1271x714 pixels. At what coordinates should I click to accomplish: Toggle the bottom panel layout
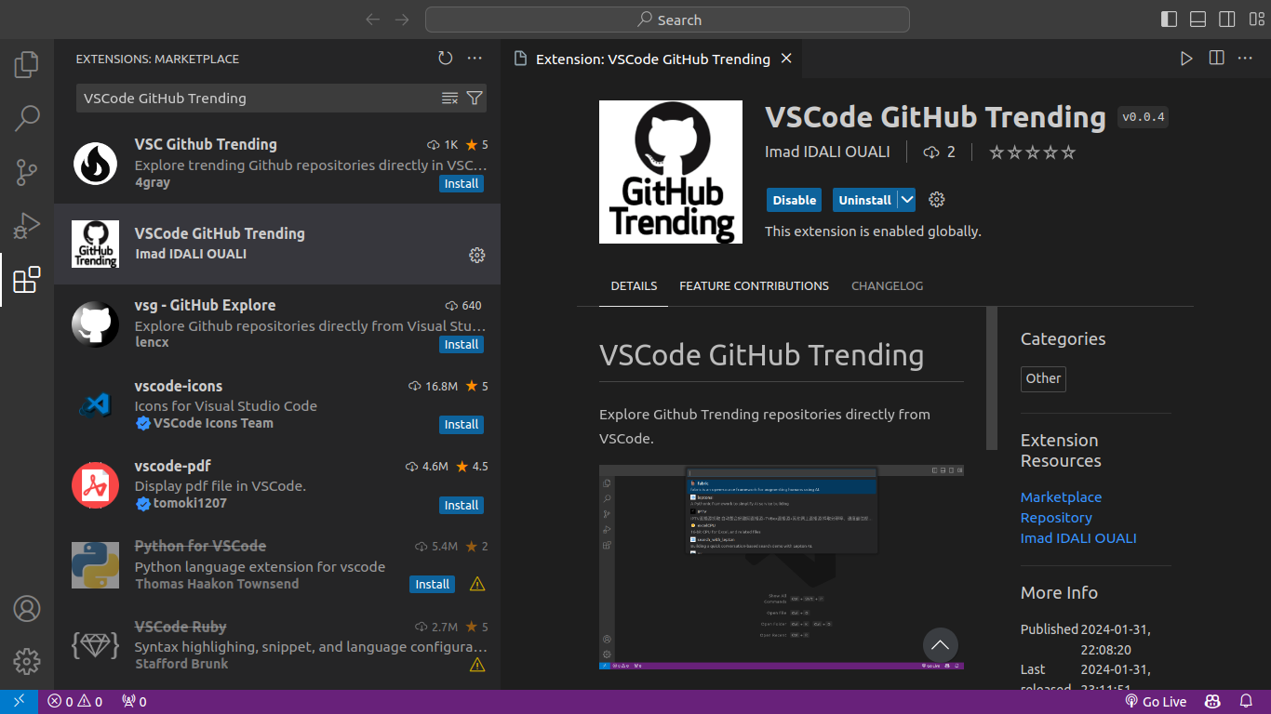1198,20
